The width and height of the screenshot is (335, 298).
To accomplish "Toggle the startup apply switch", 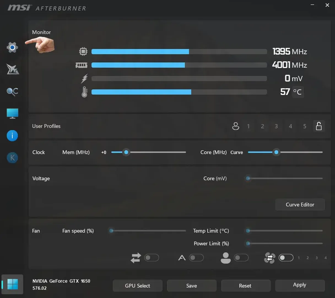I will pyautogui.click(x=152, y=258).
